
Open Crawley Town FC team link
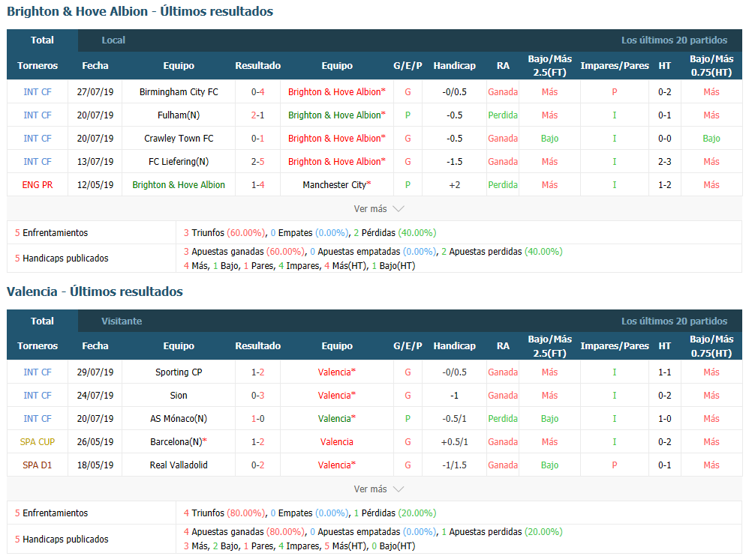tap(179, 139)
